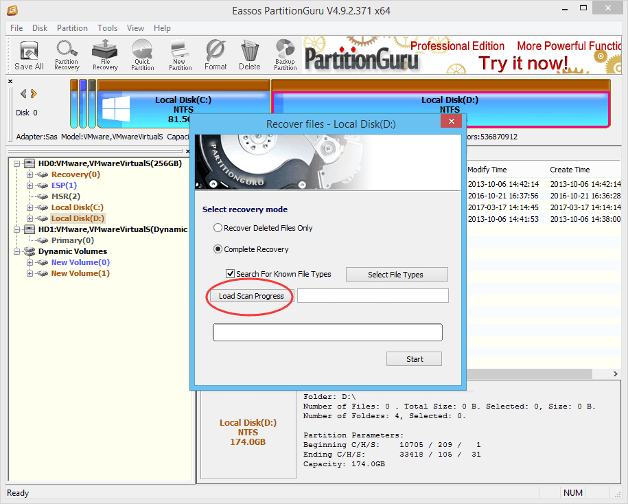Click Load Scan Progress button

pyautogui.click(x=251, y=296)
